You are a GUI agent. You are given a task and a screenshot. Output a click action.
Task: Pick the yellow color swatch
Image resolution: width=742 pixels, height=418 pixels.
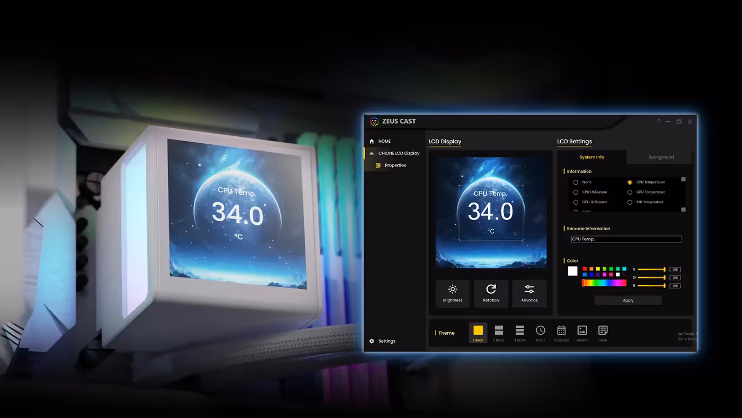[x=598, y=269]
